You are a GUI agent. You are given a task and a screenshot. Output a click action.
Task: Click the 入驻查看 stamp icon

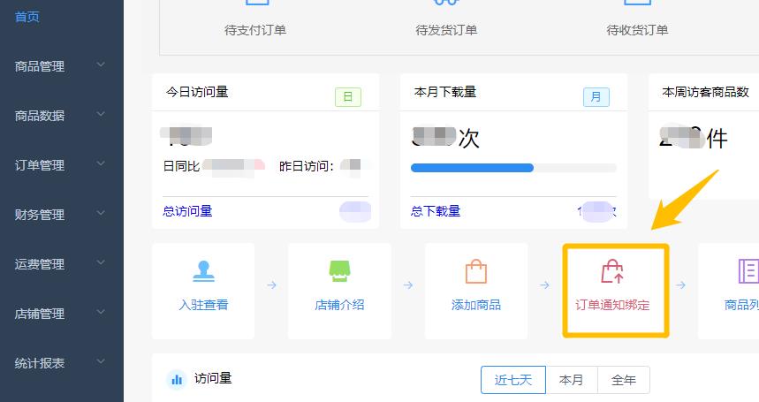(203, 271)
